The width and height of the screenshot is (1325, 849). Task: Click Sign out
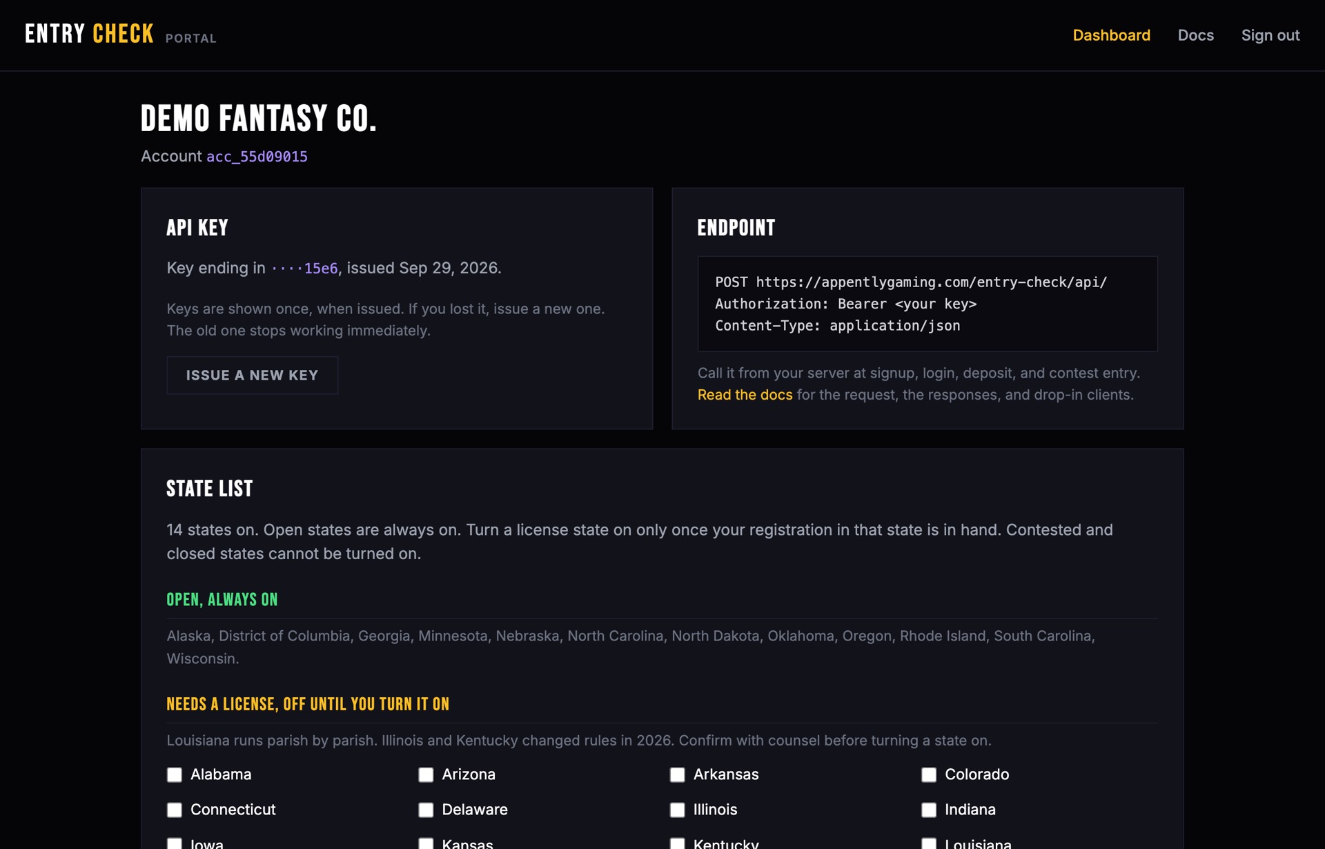coord(1270,35)
